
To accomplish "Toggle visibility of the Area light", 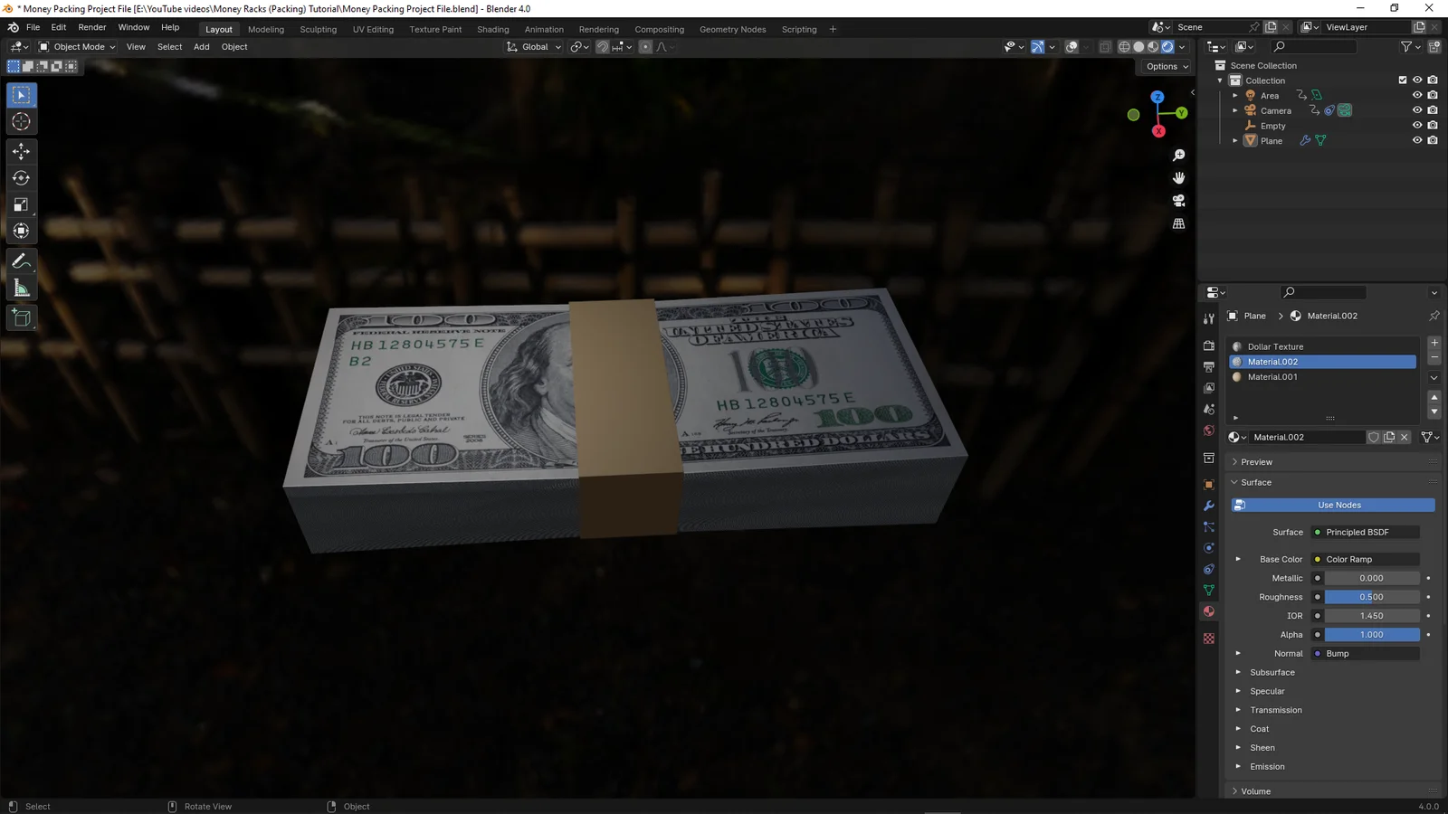I will point(1416,95).
